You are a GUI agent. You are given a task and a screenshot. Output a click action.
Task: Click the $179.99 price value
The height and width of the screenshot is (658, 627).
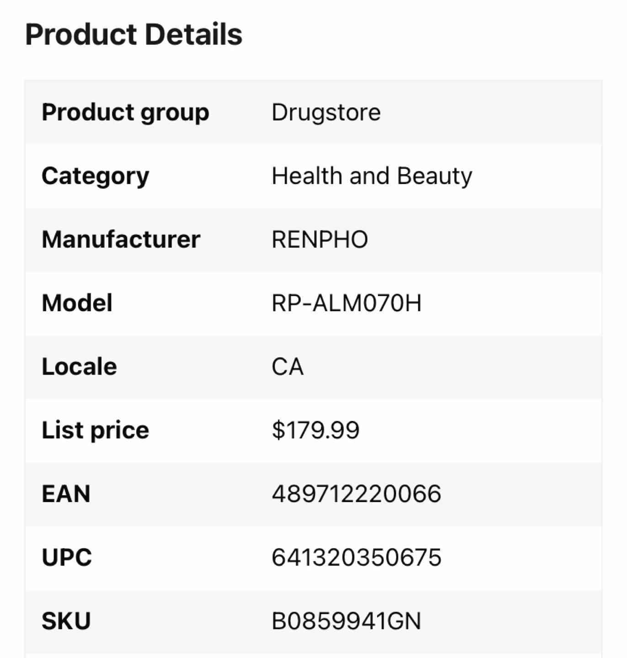[315, 430]
